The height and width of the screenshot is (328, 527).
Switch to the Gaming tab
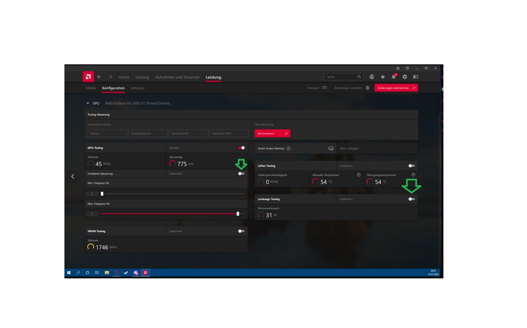point(142,77)
